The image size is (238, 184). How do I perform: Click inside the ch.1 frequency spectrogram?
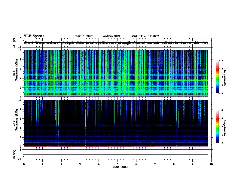[x=116, y=73]
